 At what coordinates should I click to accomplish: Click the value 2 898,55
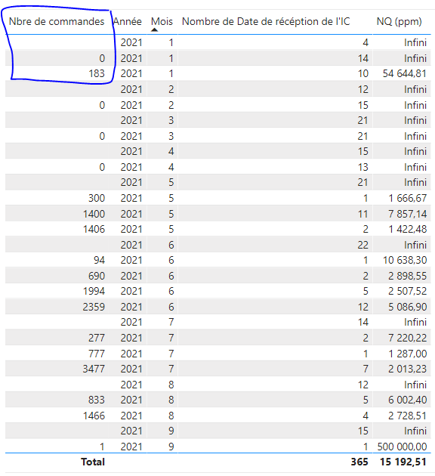pos(407,276)
